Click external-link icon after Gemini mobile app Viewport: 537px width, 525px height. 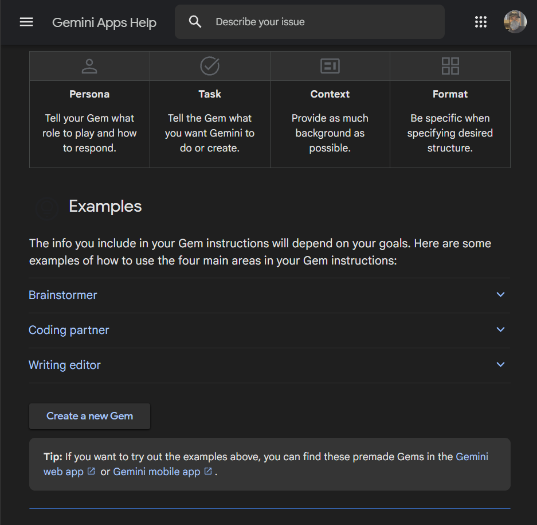(x=208, y=471)
